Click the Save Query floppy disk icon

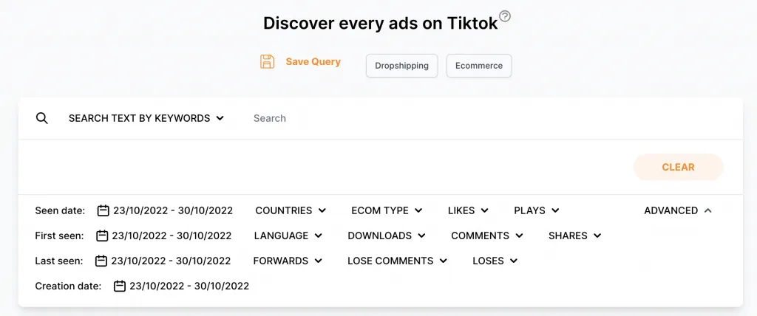(267, 62)
